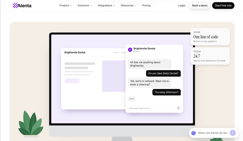
Task: Click the Brightsmile Dental chat avatar icon
Action: click(130, 50)
